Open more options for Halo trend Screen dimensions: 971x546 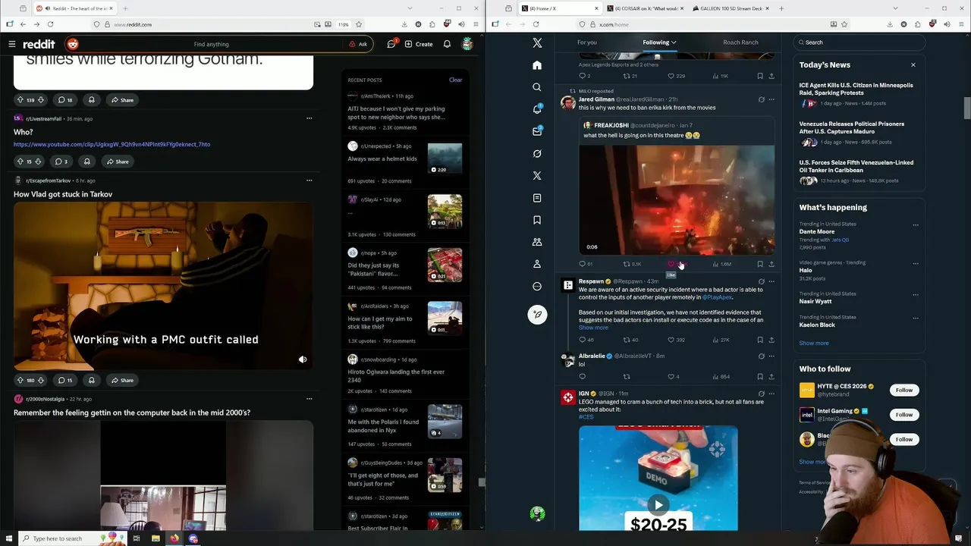pos(916,263)
